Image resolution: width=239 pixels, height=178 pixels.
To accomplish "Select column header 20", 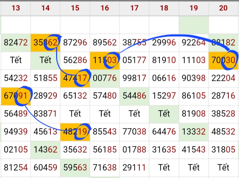I will pos(223,8).
